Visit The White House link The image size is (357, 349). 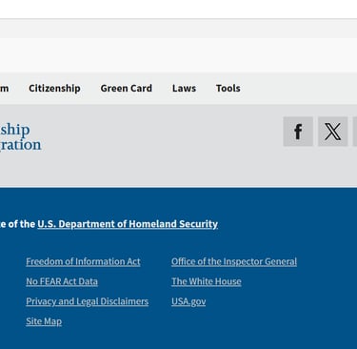207,281
